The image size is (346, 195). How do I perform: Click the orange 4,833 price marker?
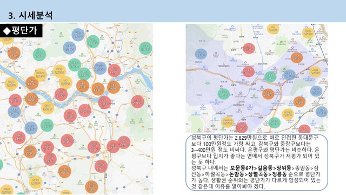(83, 86)
